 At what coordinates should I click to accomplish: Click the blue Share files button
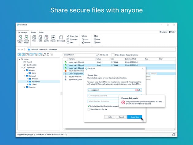pos(134,117)
